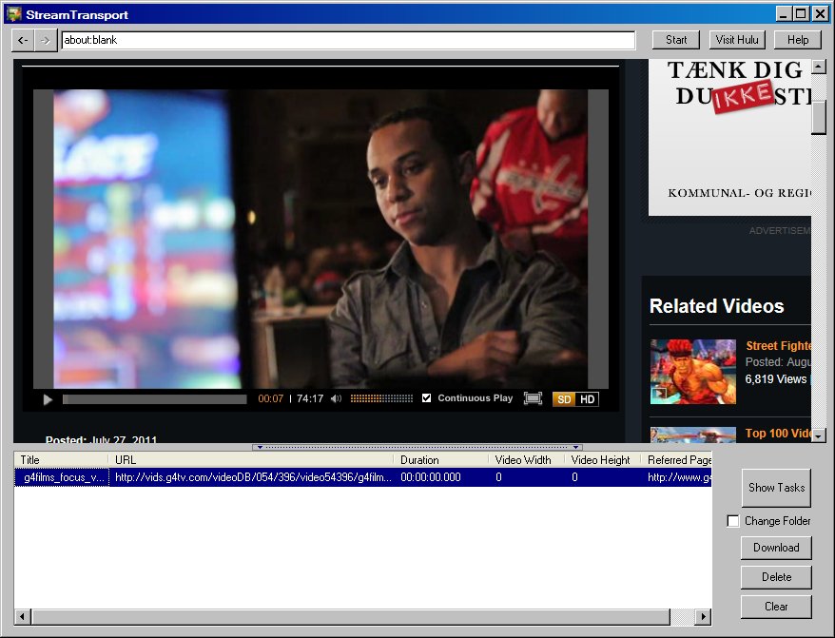Screen dimensions: 835x638
Task: Open the Help button
Action: 798,40
